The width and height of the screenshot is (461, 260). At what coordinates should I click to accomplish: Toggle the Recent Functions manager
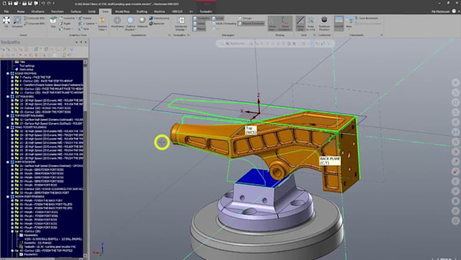point(251,24)
